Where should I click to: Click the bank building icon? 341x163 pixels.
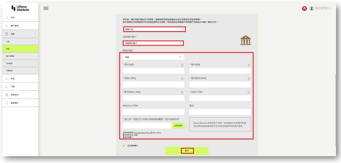click(x=245, y=40)
